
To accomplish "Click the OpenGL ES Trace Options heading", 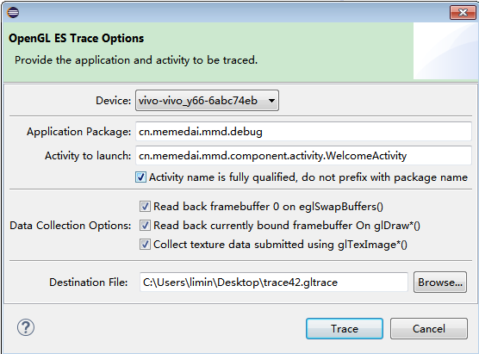I will [76, 39].
